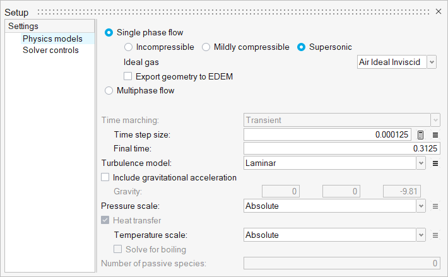Image resolution: width=448 pixels, height=277 pixels.
Task: Select Physics models in Settings tree
Action: point(52,38)
